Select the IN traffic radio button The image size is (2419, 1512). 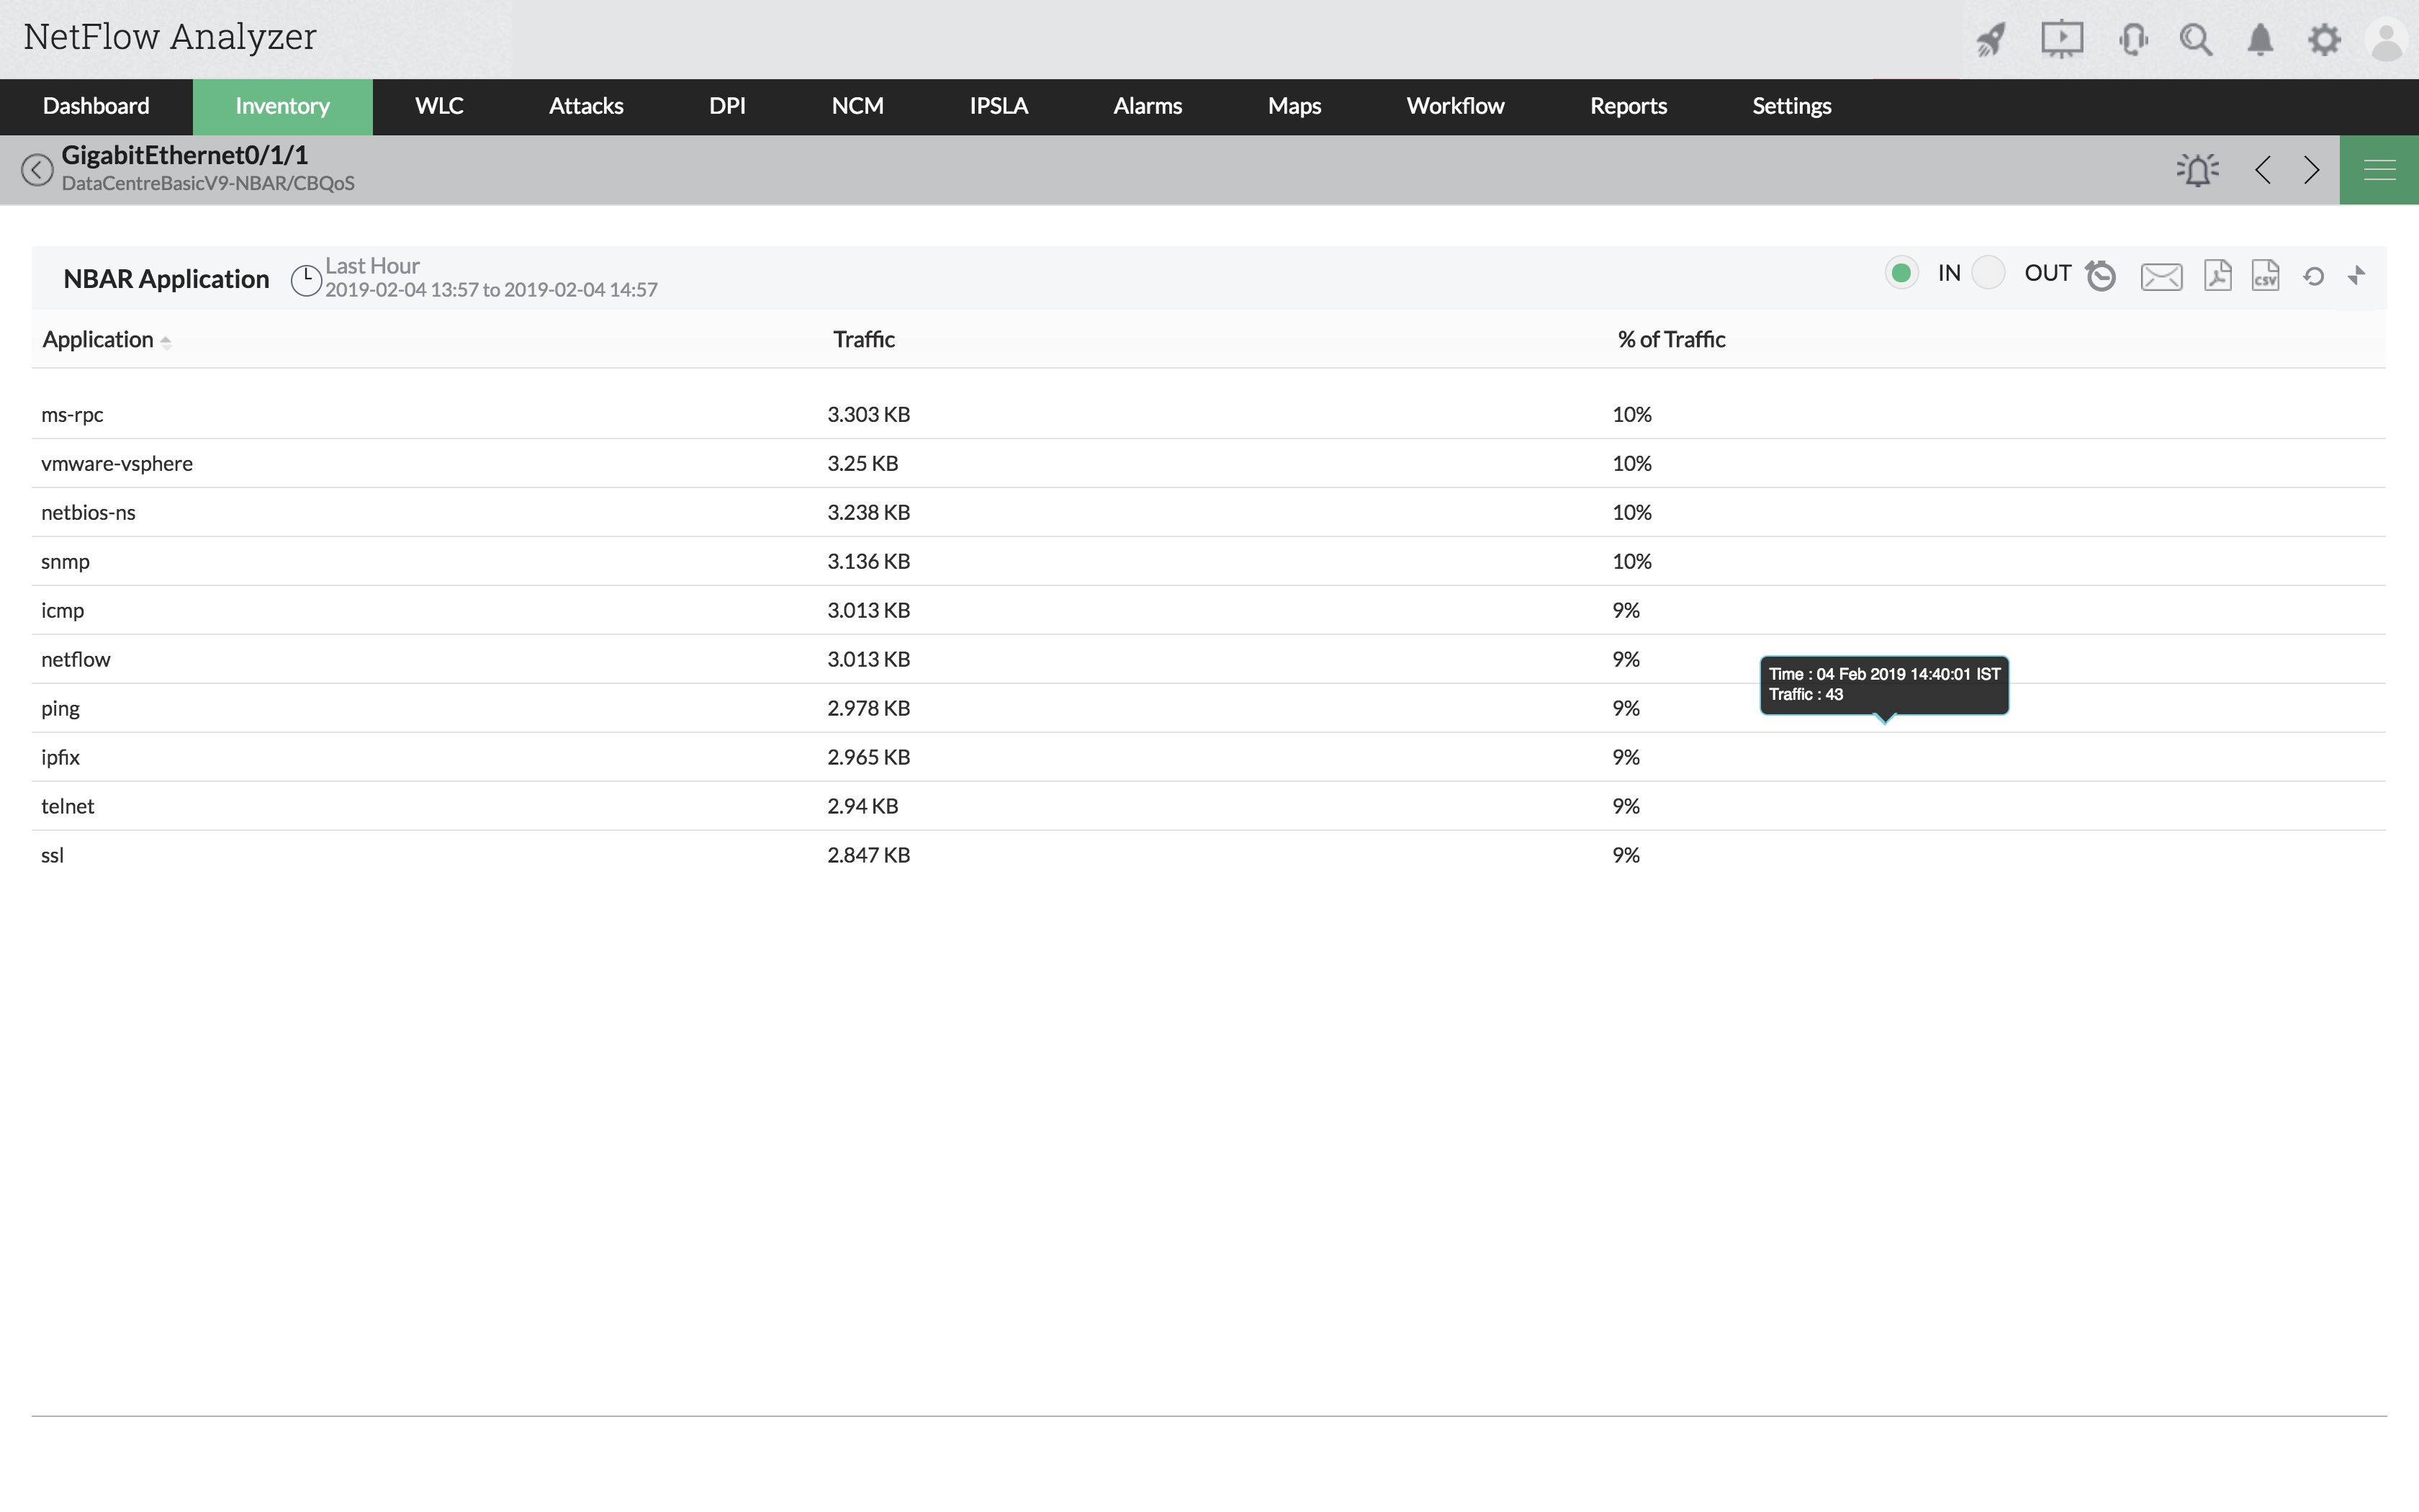(x=1901, y=273)
